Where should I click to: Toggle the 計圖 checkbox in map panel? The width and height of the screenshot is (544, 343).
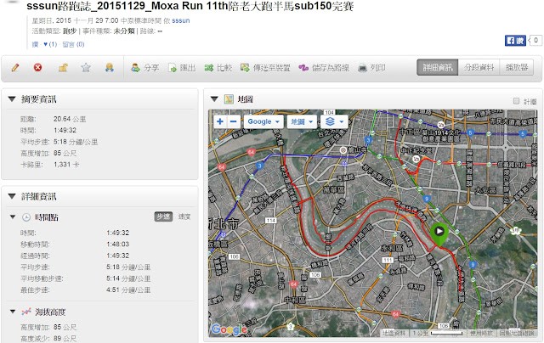point(518,100)
